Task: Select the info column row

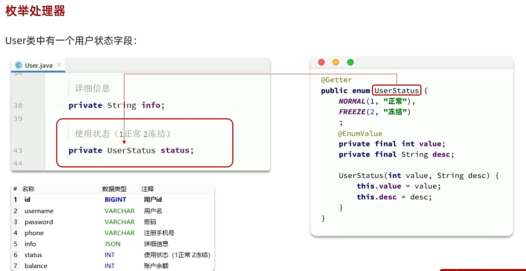Action: [x=112, y=244]
